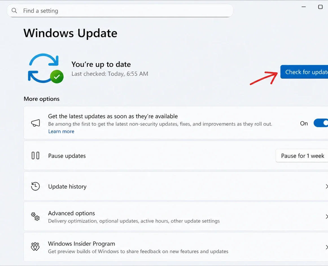Viewport: 328px width, 266px height.
Task: Click the megaphone icon for latest updates
Action: pos(36,123)
